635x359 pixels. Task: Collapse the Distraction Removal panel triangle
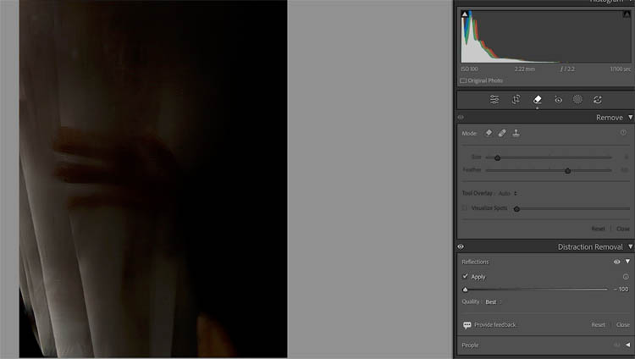[x=631, y=246]
